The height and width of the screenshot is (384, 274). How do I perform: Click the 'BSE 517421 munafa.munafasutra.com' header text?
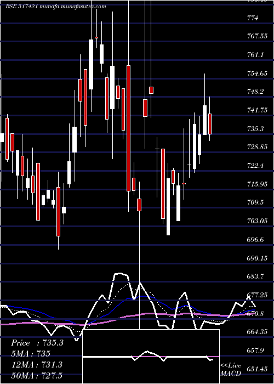56,7
